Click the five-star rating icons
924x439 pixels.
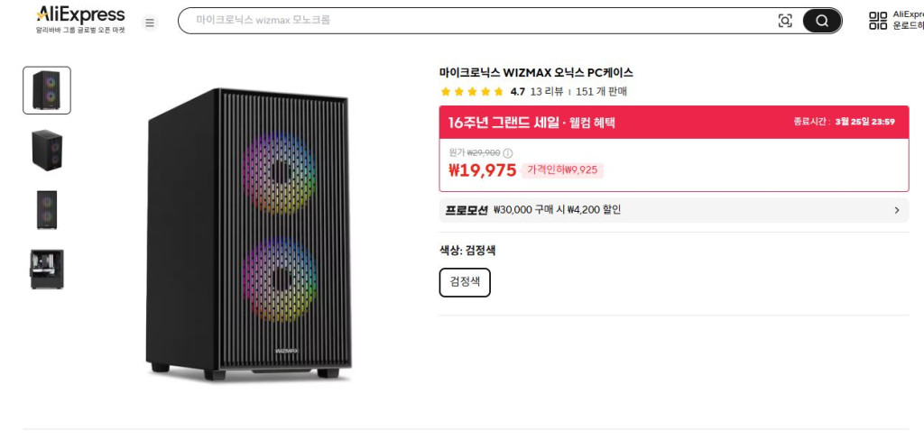[471, 92]
